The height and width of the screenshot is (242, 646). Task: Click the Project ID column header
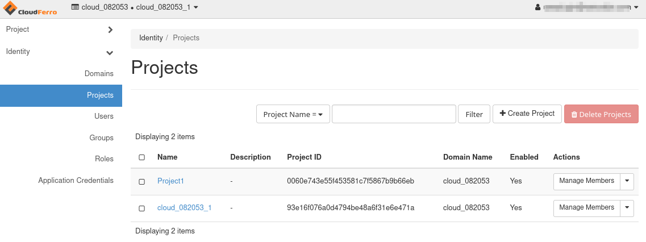click(304, 157)
